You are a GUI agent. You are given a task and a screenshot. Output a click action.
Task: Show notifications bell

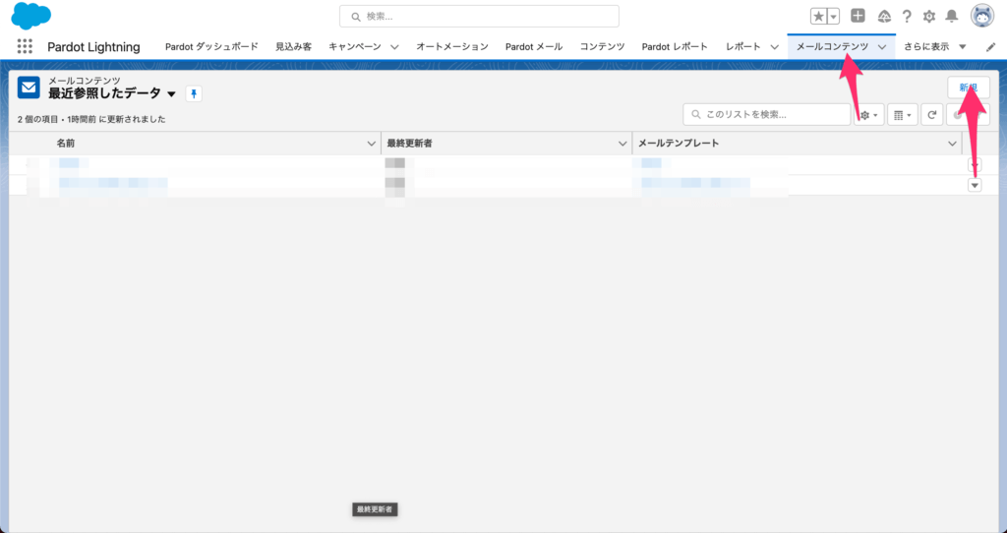(x=951, y=16)
